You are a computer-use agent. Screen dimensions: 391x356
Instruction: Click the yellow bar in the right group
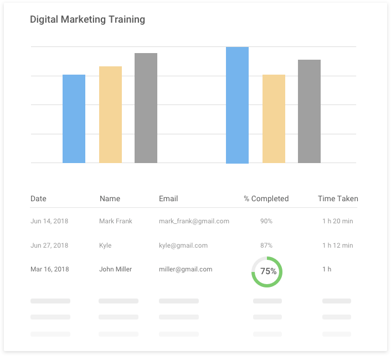click(274, 119)
